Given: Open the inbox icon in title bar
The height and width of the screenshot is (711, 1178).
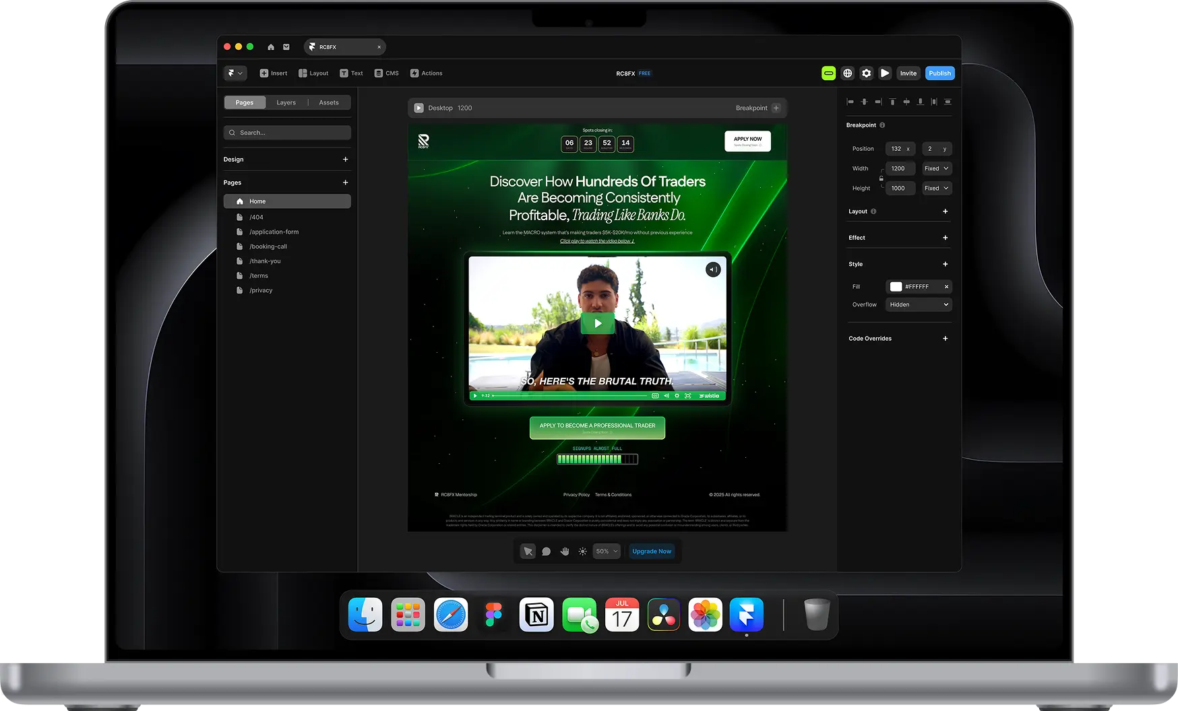Looking at the screenshot, I should pos(286,47).
